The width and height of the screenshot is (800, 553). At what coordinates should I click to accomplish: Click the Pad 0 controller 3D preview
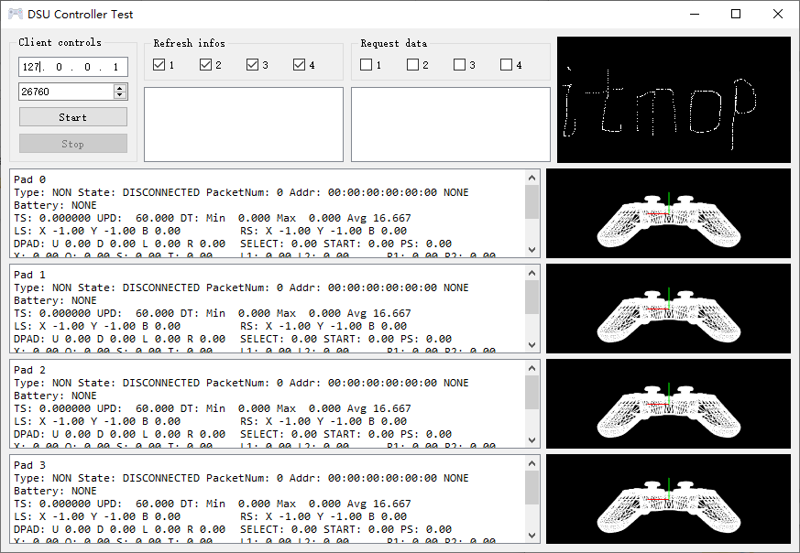(x=668, y=212)
